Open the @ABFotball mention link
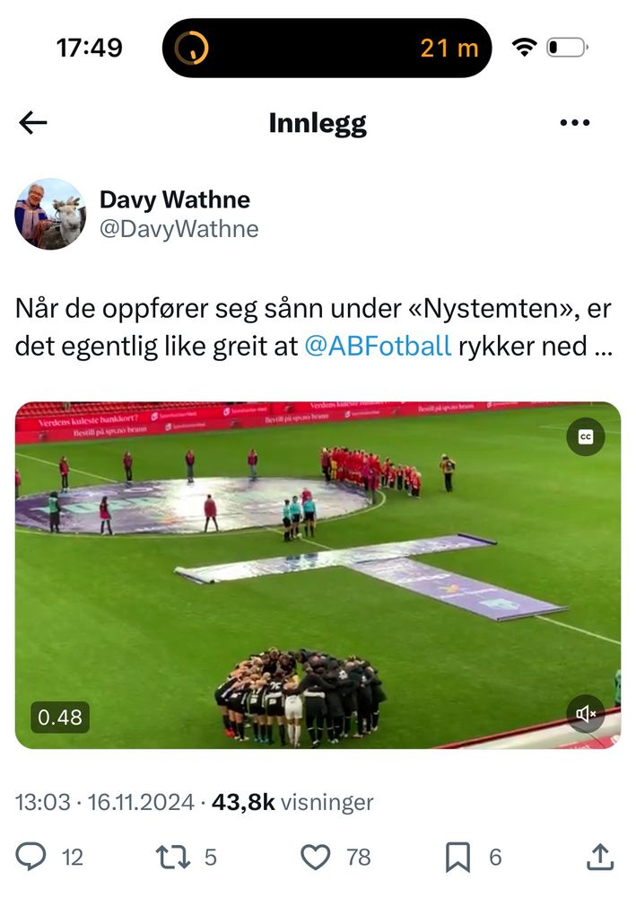Image resolution: width=636 pixels, height=898 pixels. point(378,346)
